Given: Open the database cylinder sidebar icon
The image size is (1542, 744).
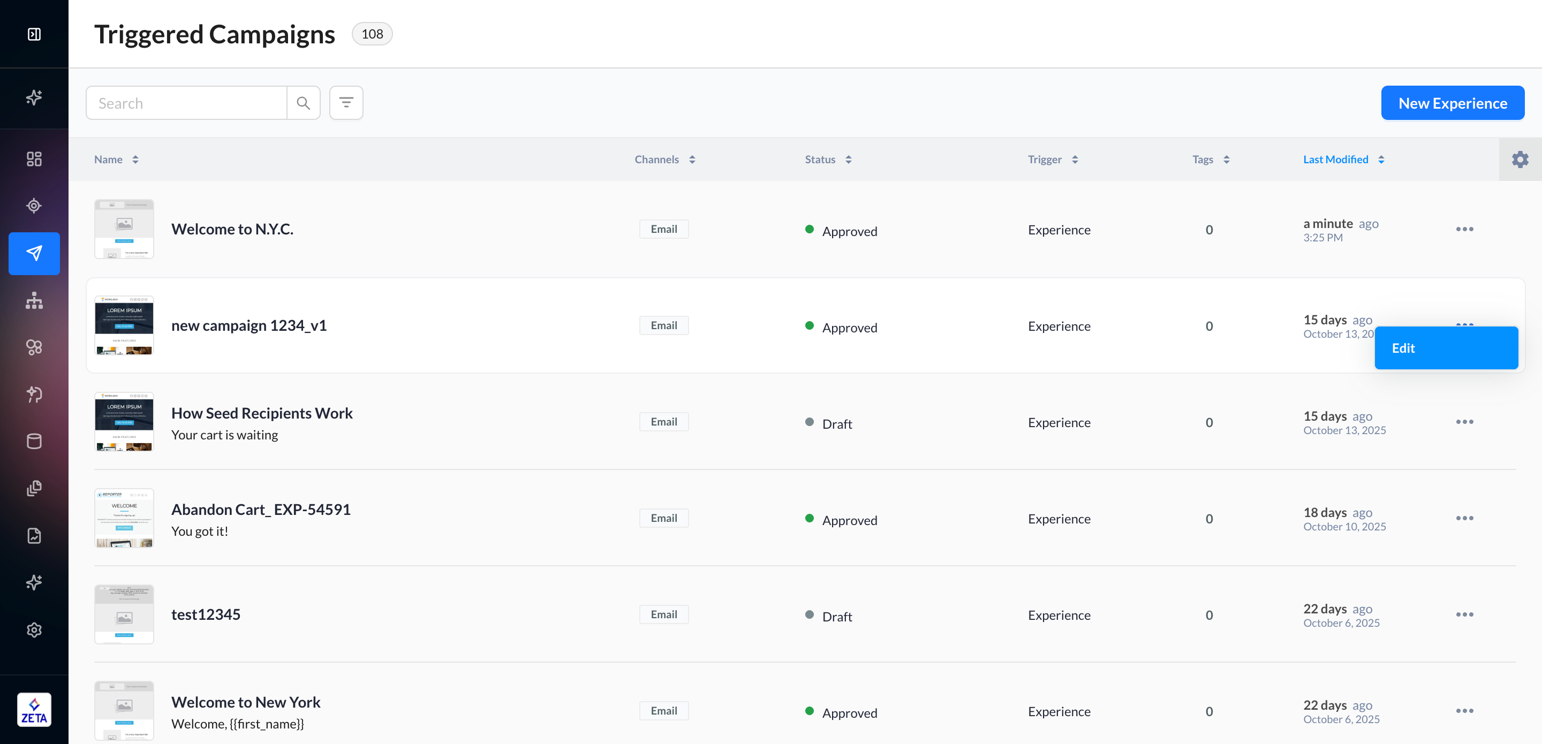Looking at the screenshot, I should (x=34, y=441).
